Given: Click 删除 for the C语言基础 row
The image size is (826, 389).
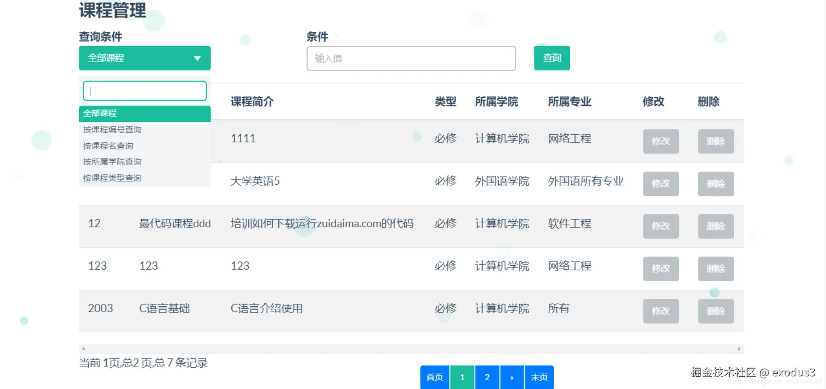Looking at the screenshot, I should 716,311.
